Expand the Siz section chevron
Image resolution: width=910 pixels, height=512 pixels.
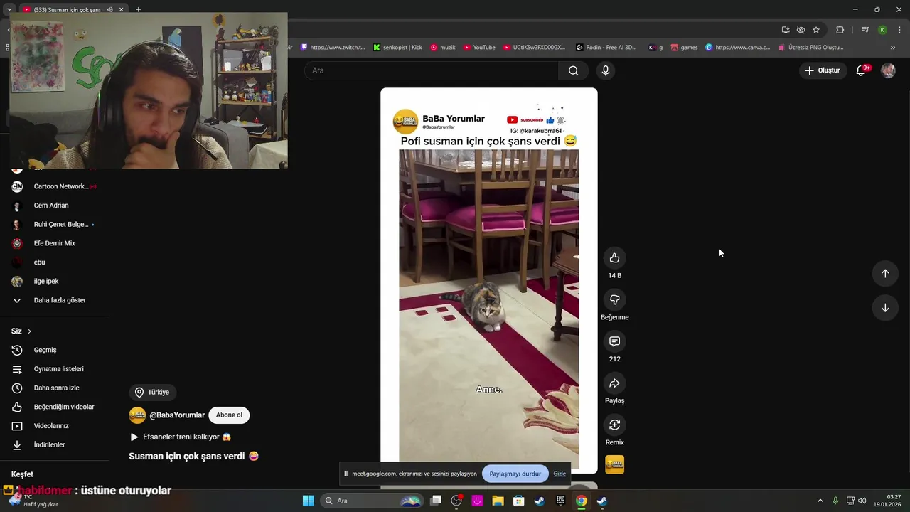[x=29, y=331]
